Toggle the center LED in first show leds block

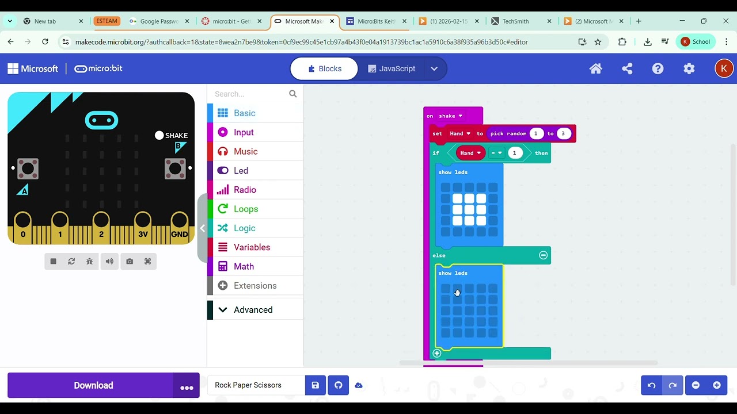pos(469,210)
